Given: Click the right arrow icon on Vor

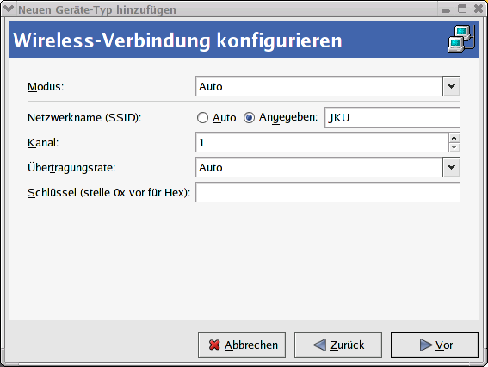Looking at the screenshot, I should pyautogui.click(x=426, y=345).
